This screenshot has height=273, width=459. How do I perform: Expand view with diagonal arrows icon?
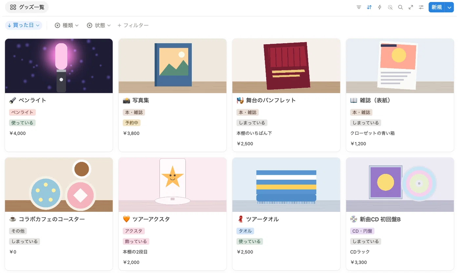point(411,7)
